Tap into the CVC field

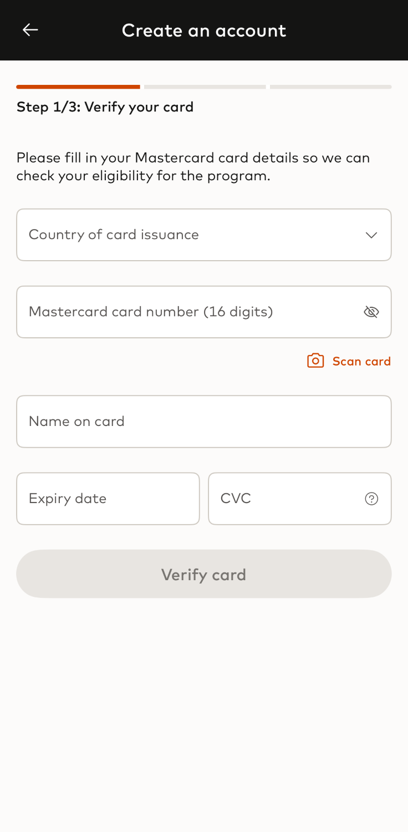[x=283, y=499]
